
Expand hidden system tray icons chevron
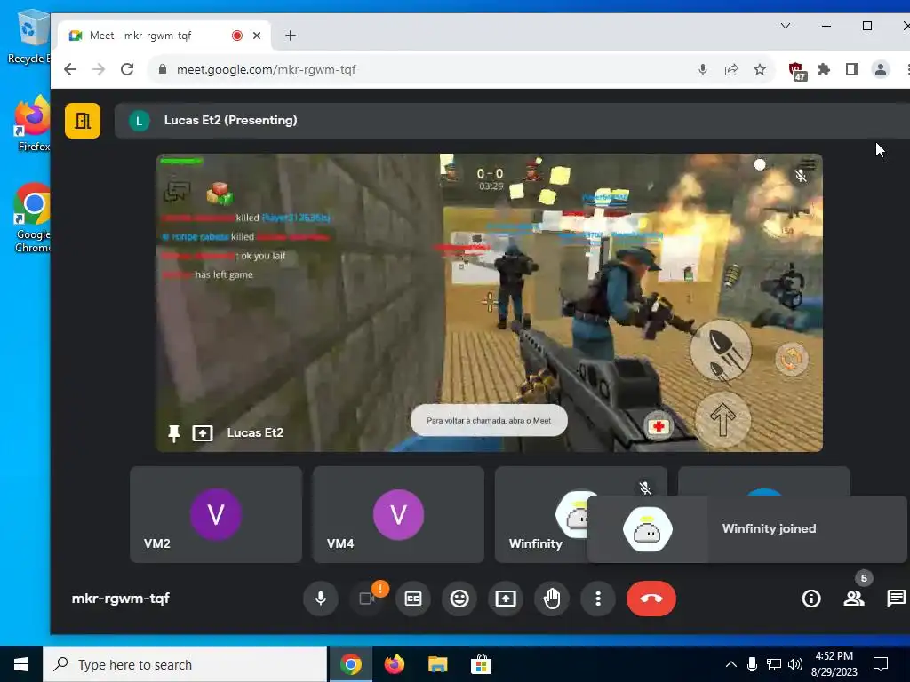pos(731,664)
